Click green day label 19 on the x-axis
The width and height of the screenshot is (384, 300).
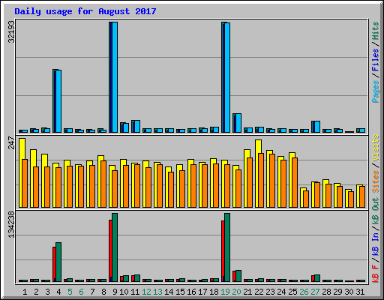point(225,292)
